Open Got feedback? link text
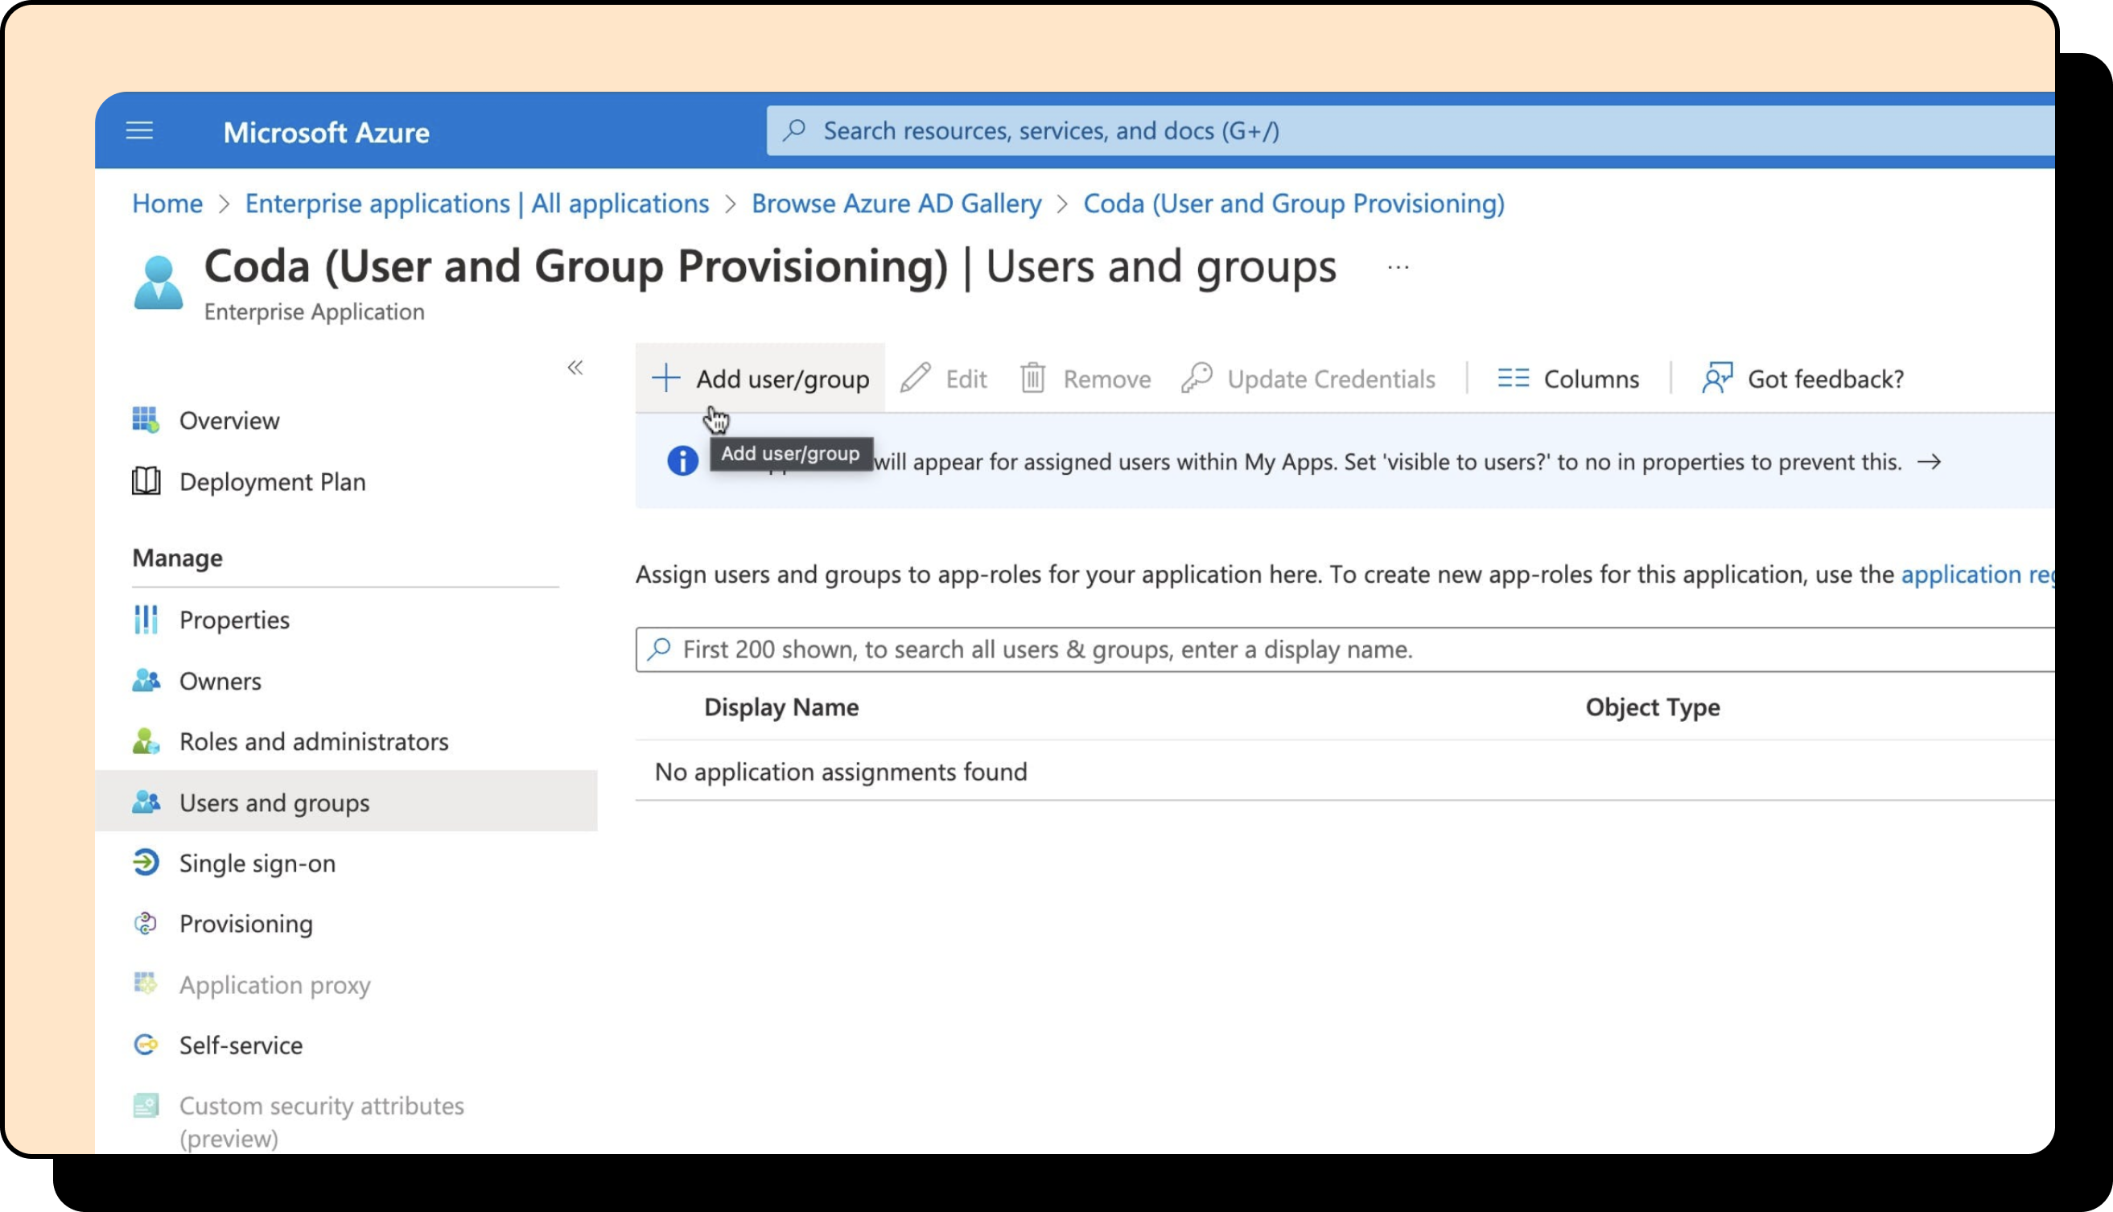Image resolution: width=2113 pixels, height=1212 pixels. 1825,380
